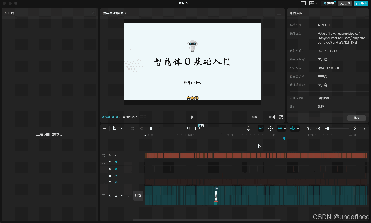
Task: Click the trim right of playhead tool
Action: (170, 128)
